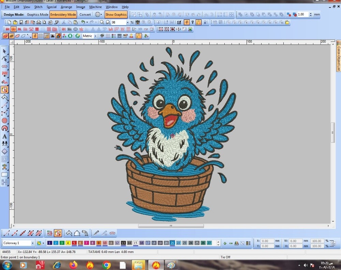
Task: Open the Special menu
Action: pos(51,7)
